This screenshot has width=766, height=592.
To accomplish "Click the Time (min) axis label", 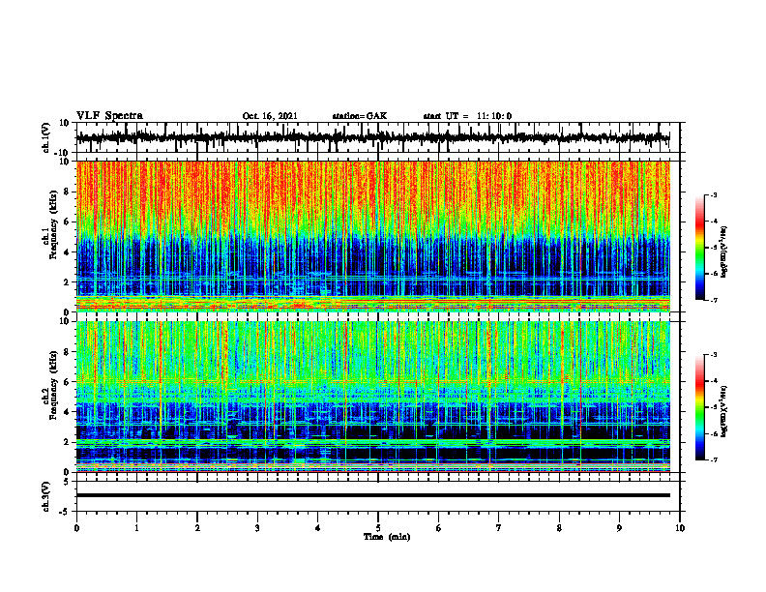I will (387, 537).
